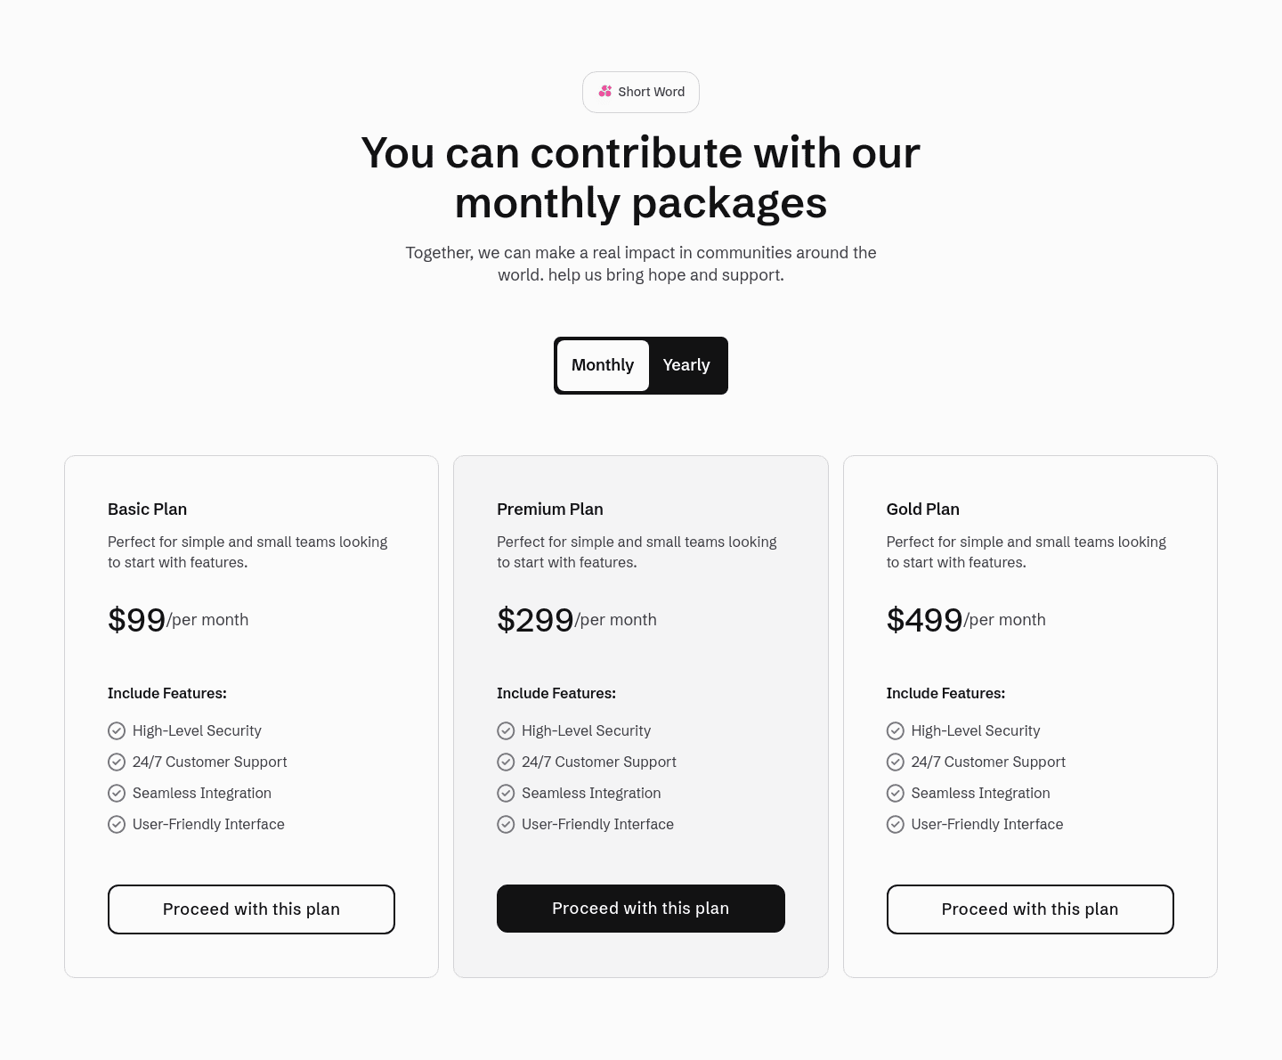Viewport: 1282px width, 1060px height.
Task: Select the Monthly billing option
Action: pyautogui.click(x=603, y=365)
